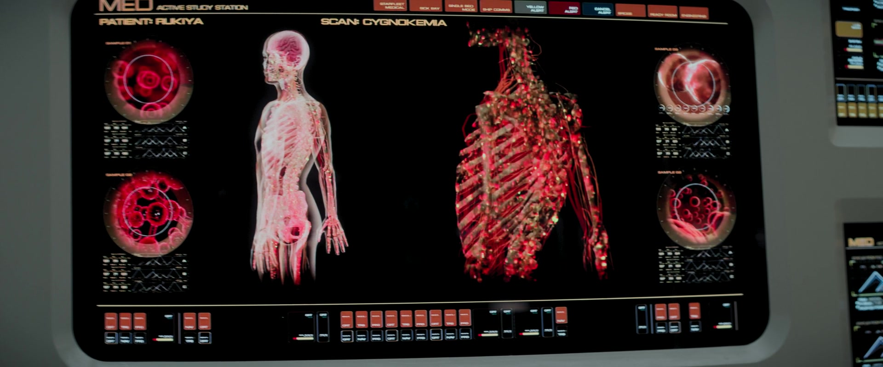Trigger the Red Alert button
Viewport: 883px width, 367px height.
pyautogui.click(x=564, y=8)
